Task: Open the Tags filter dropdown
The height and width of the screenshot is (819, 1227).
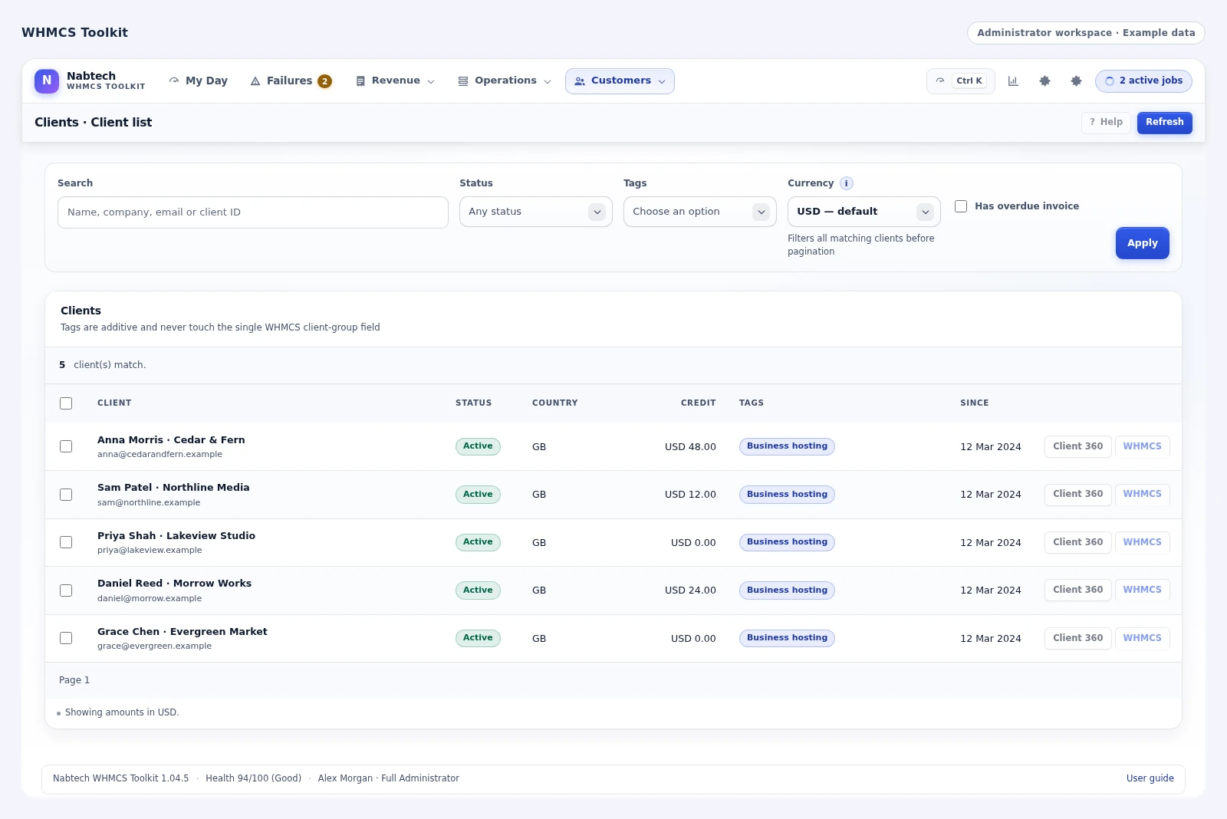Action: point(699,212)
